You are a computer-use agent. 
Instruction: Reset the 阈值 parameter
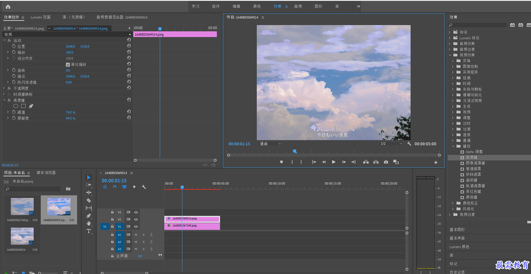click(x=129, y=112)
